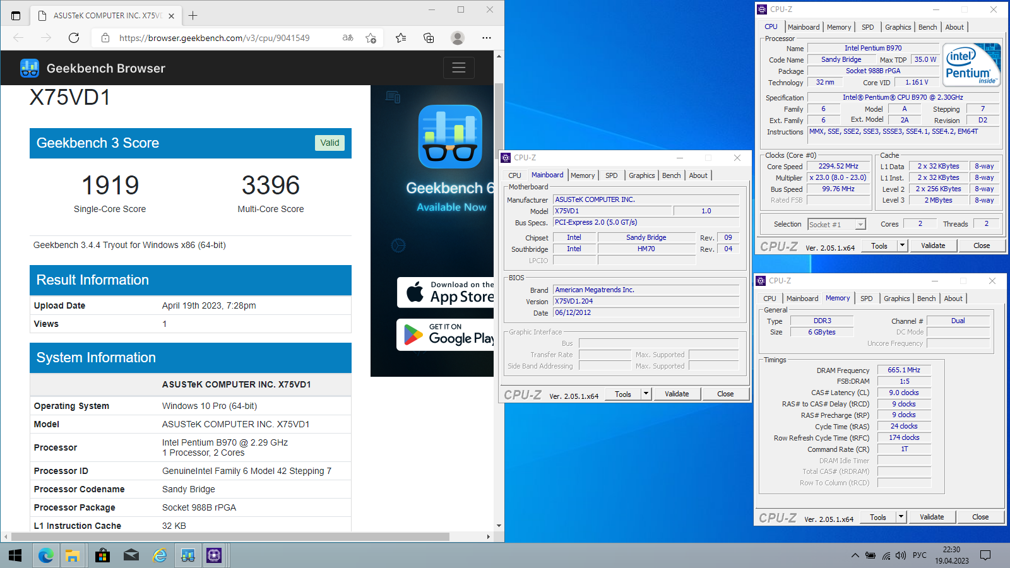The image size is (1010, 568).
Task: Open About tab in Memory CPU-Z window
Action: (953, 299)
